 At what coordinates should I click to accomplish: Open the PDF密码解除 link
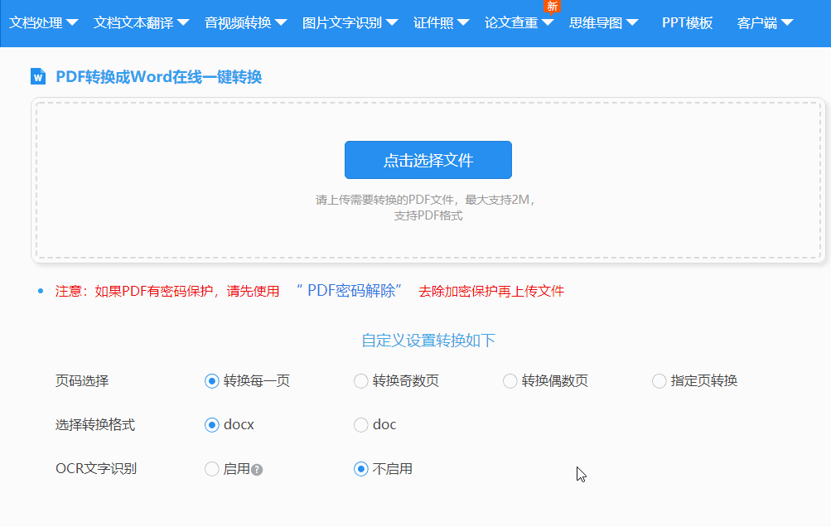(x=350, y=291)
